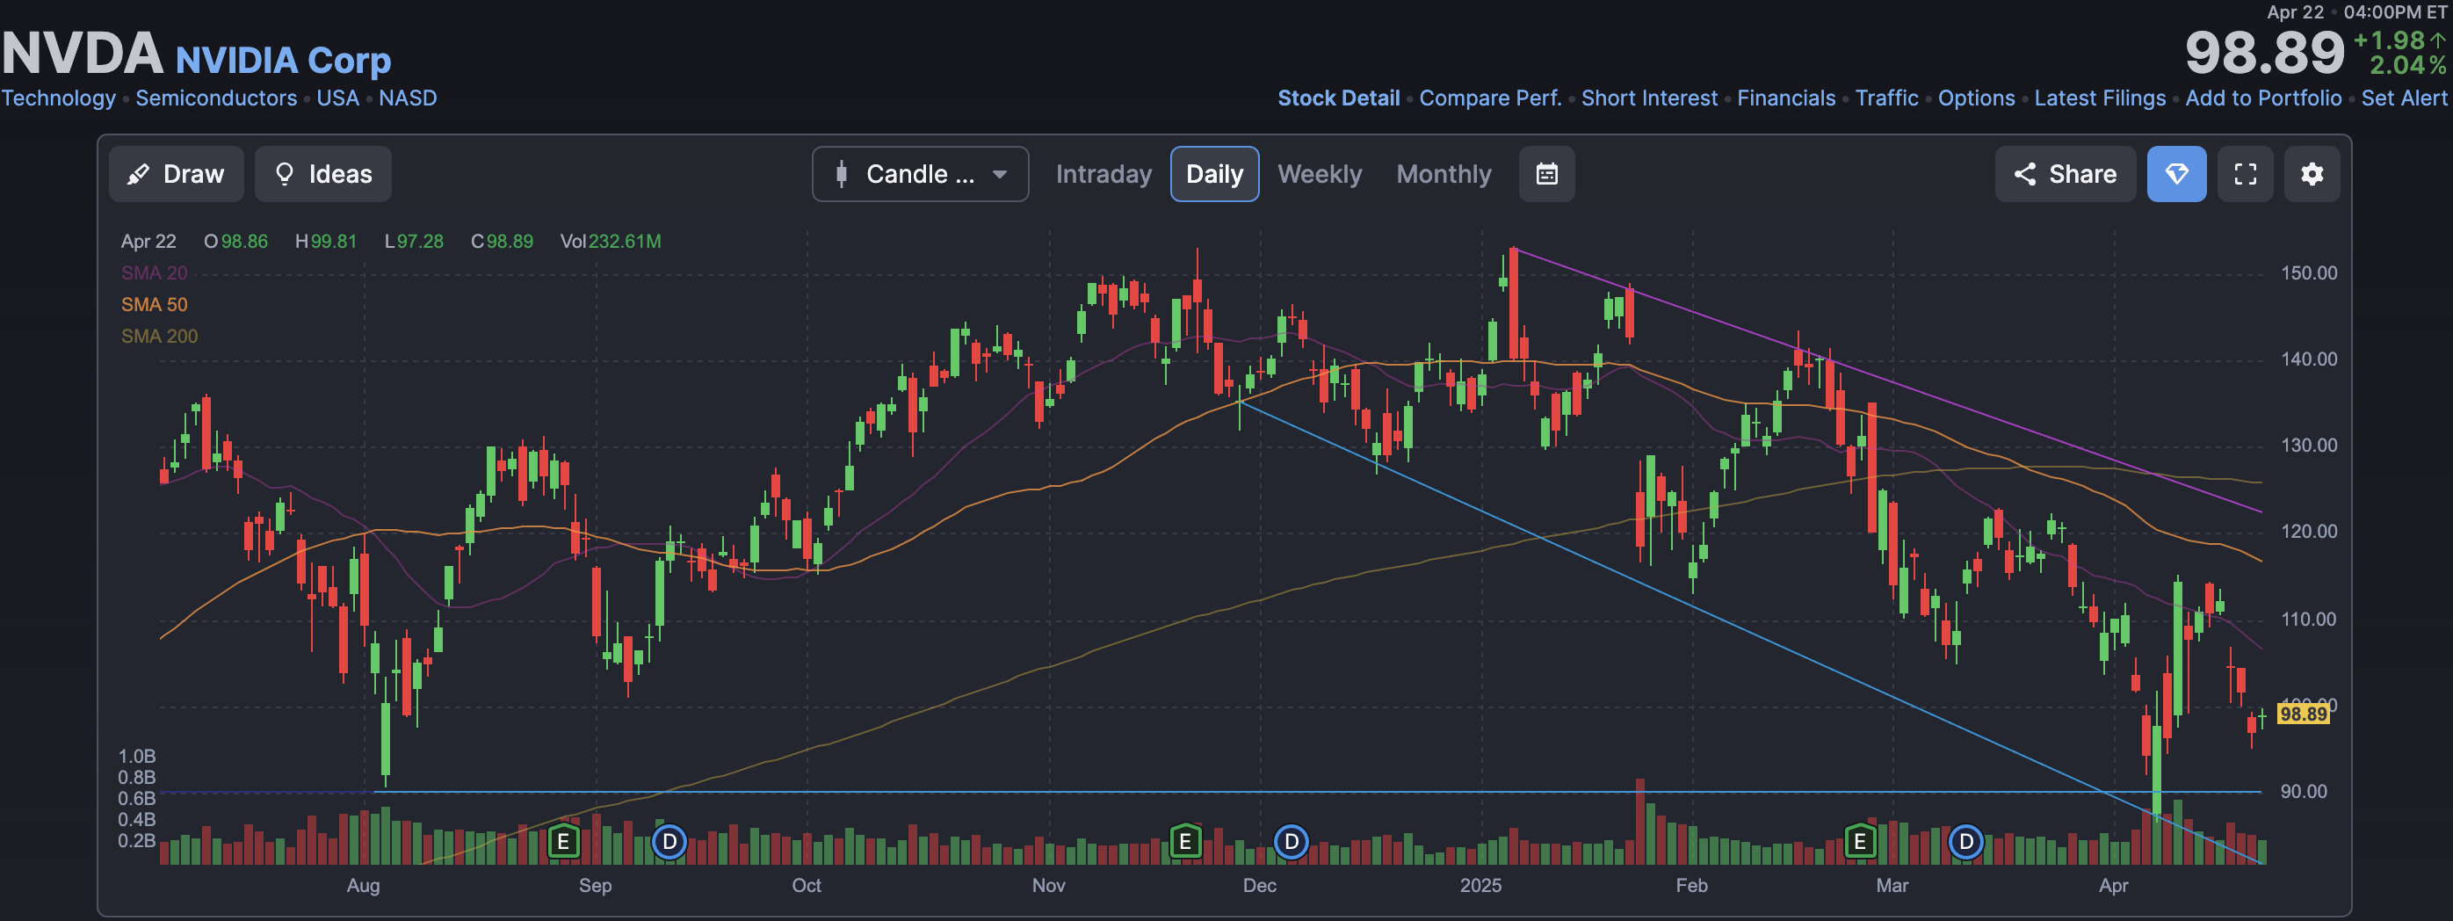This screenshot has height=921, width=2453.
Task: Toggle the SMA 20 indicator label
Action: (x=155, y=273)
